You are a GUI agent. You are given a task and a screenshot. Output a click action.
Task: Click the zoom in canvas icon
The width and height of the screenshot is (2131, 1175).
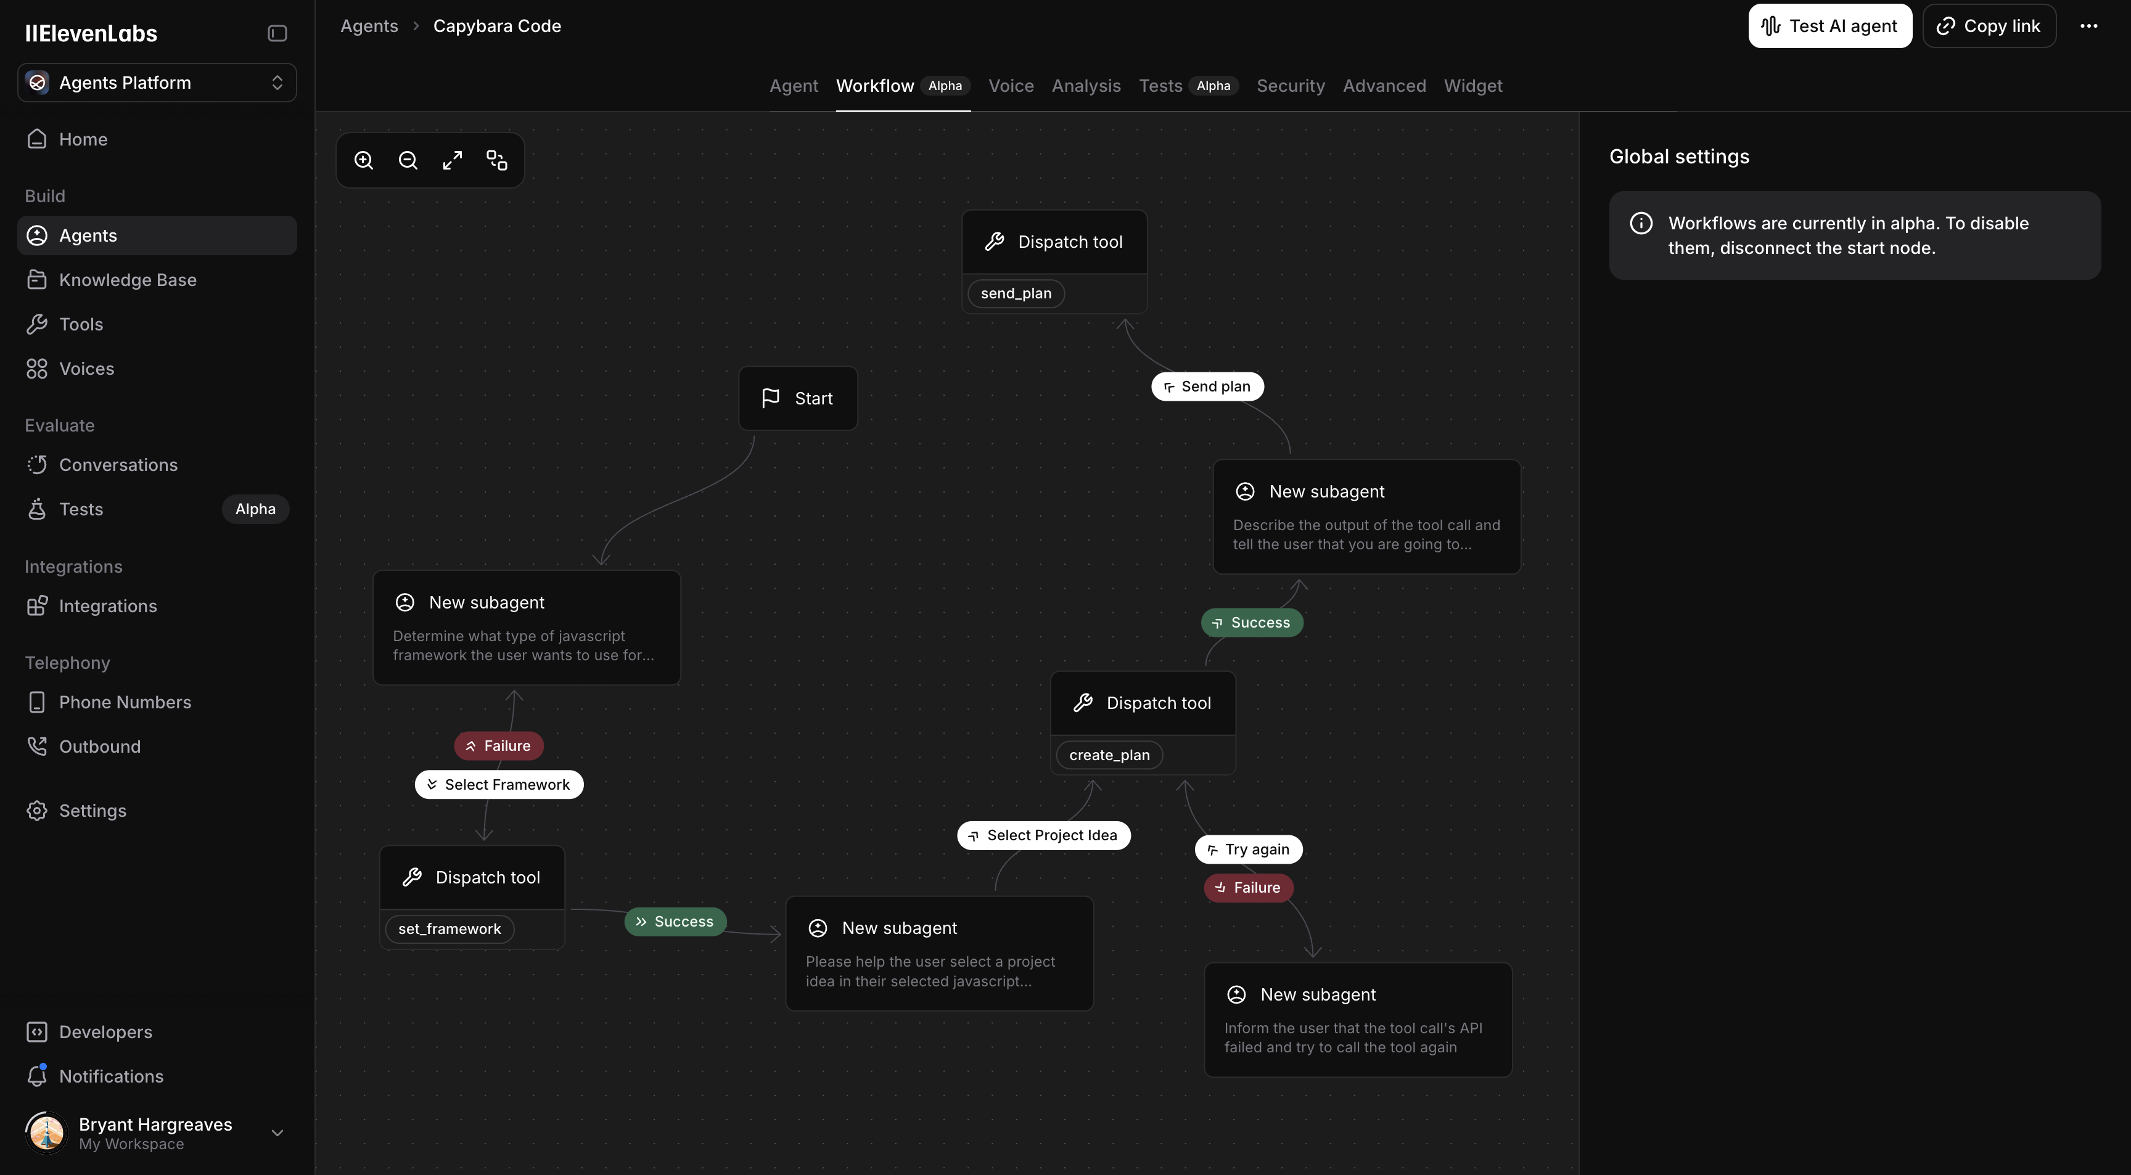[x=364, y=160]
